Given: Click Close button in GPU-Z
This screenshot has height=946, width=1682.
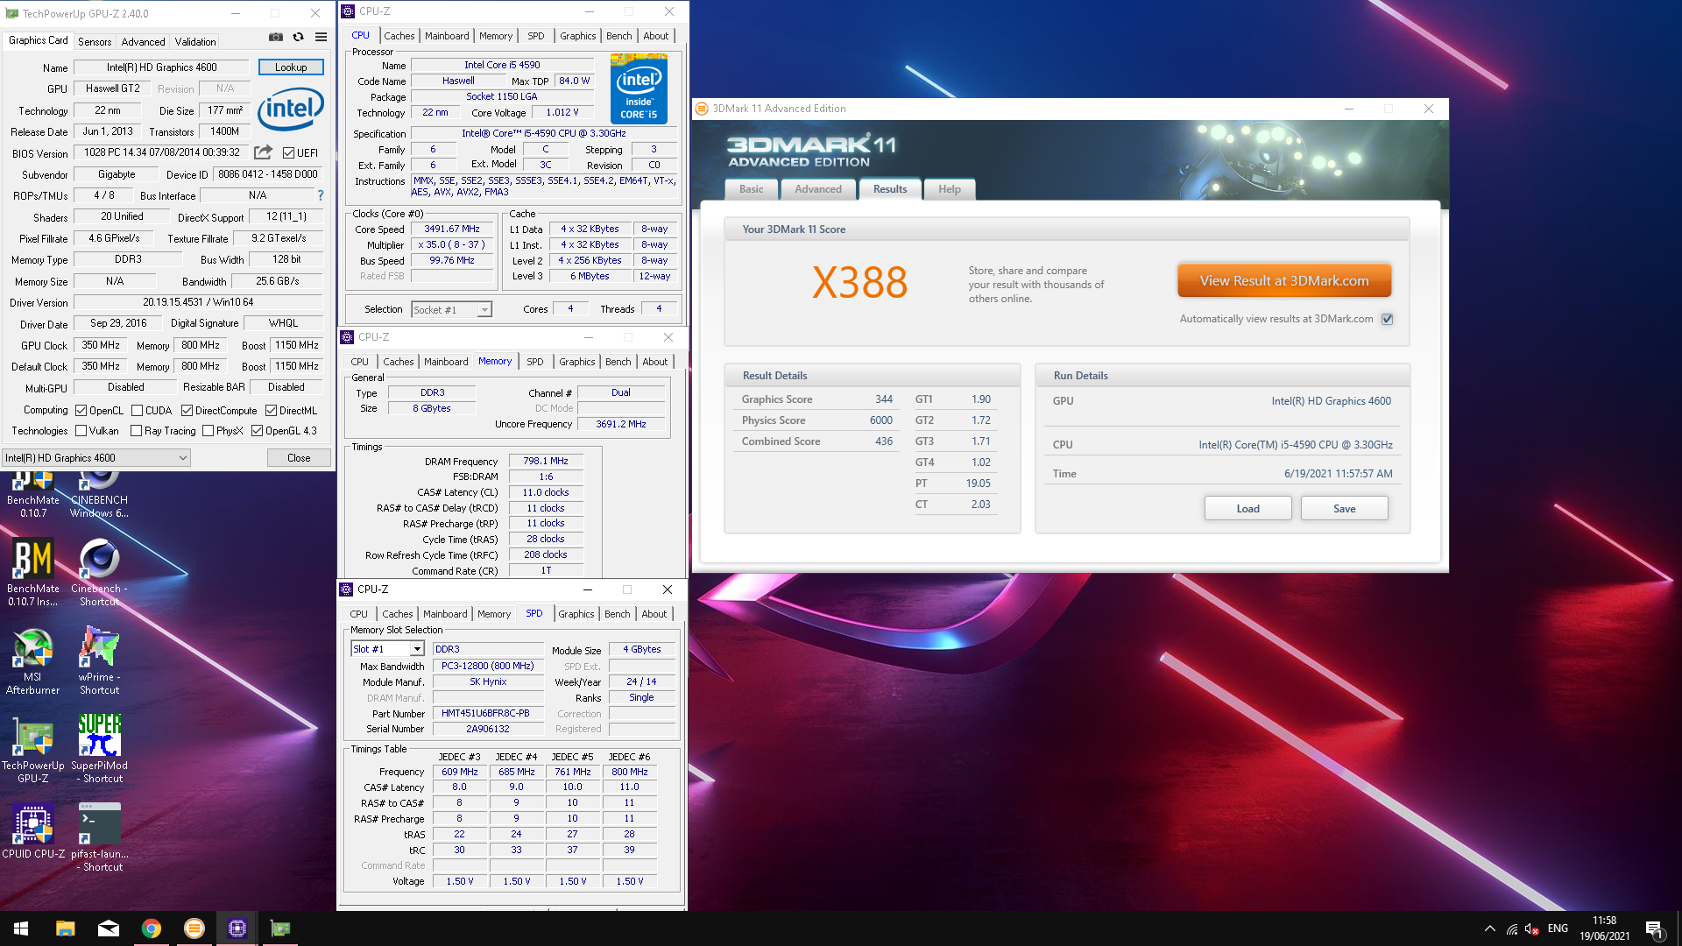Looking at the screenshot, I should [299, 457].
